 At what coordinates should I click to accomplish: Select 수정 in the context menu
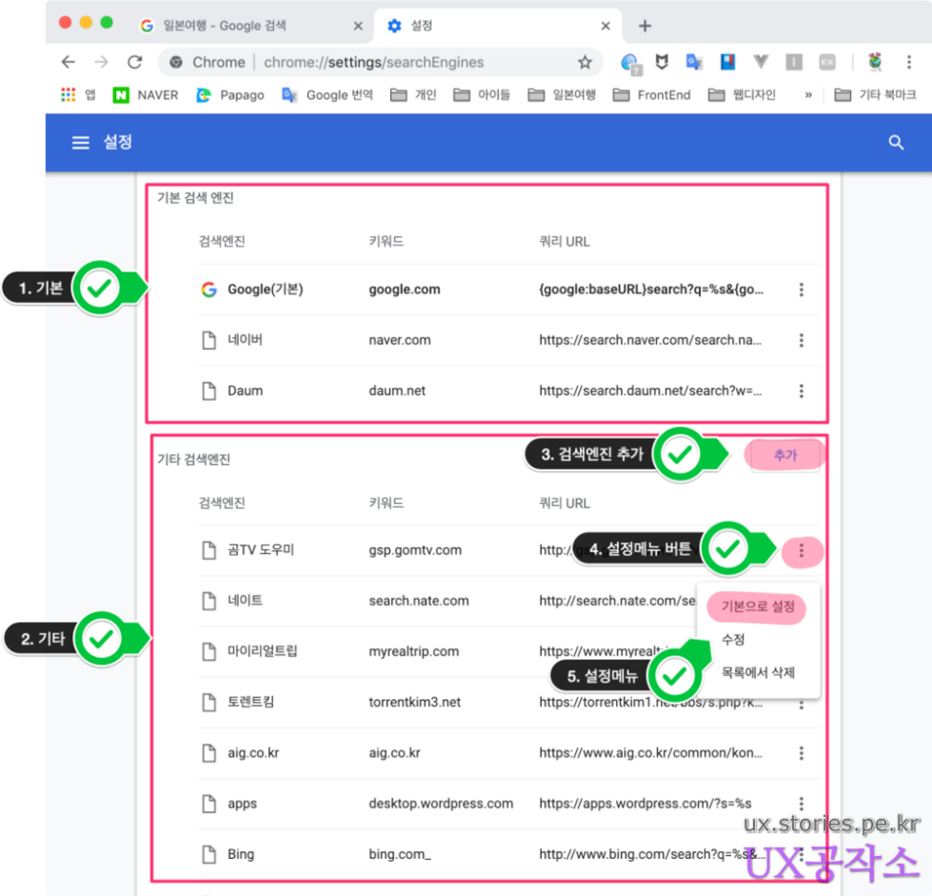[x=733, y=640]
